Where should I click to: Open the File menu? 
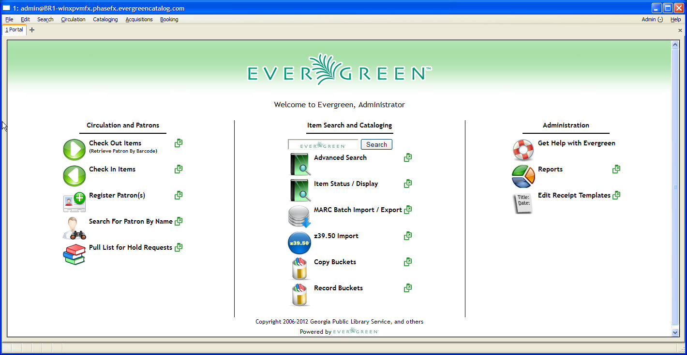9,19
